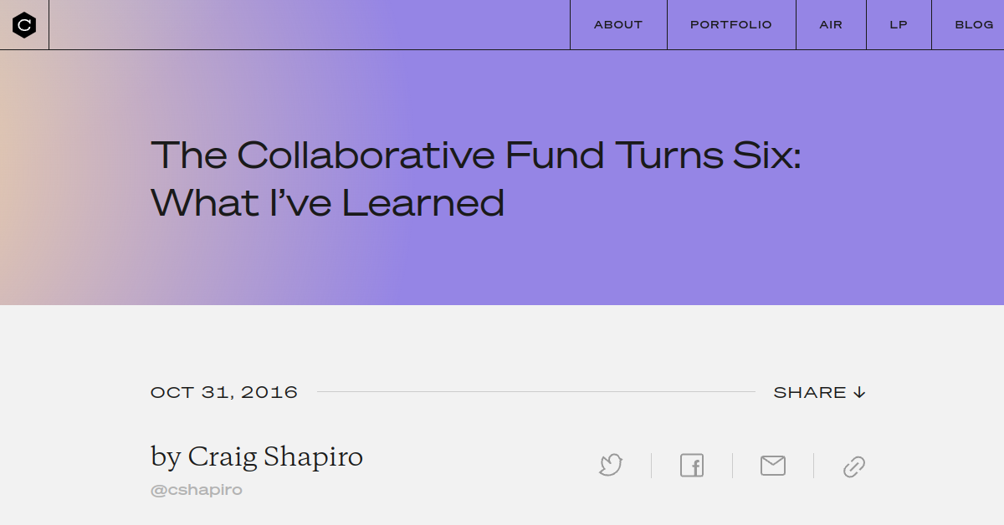
Task: Switch to the PORTFOLIO tab
Action: [x=730, y=24]
